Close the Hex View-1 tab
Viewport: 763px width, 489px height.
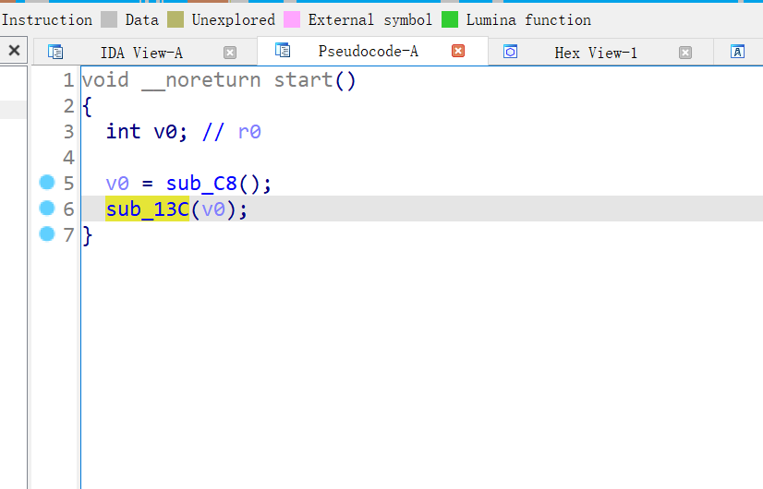coord(685,53)
